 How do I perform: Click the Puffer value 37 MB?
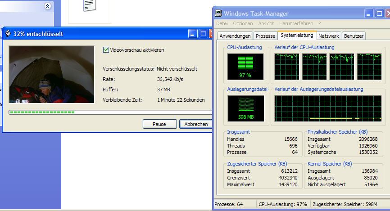163,90
